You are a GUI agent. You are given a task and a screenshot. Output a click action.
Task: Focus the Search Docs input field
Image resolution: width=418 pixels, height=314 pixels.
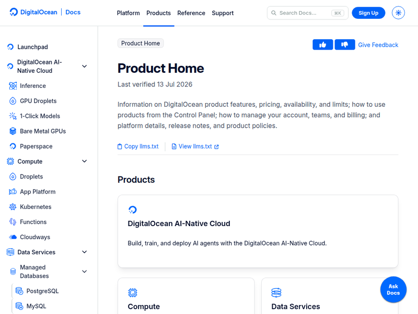click(x=308, y=13)
